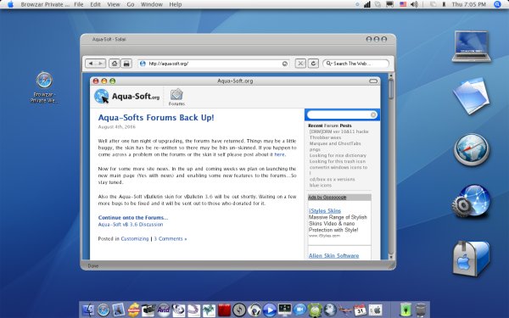Open the 'Looking for nice dictionary' post
Image resolution: width=509 pixels, height=318 pixels.
(338, 155)
